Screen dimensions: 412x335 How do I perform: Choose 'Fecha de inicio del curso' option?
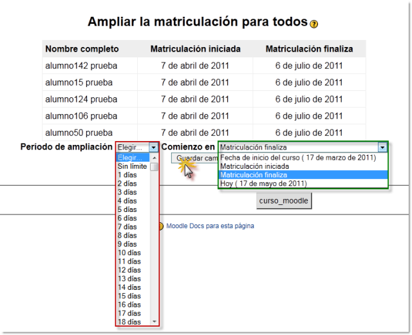298,157
